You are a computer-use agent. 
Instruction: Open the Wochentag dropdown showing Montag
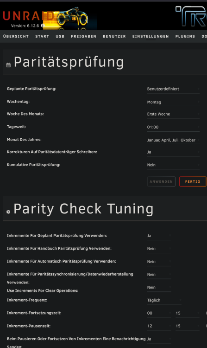click(x=173, y=102)
